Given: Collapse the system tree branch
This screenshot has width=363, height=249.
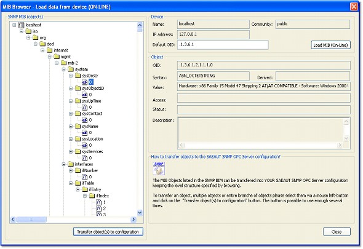Looking at the screenshot, I should pyautogui.click(x=63, y=69).
